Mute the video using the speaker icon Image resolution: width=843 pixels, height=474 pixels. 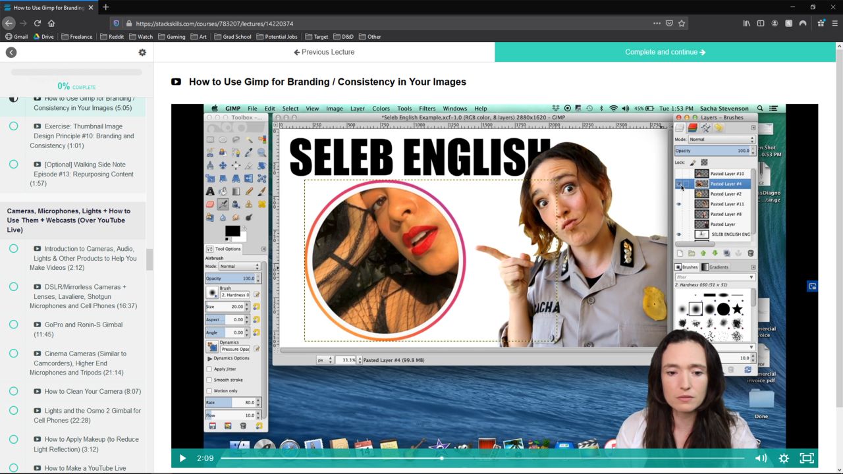tap(761, 458)
